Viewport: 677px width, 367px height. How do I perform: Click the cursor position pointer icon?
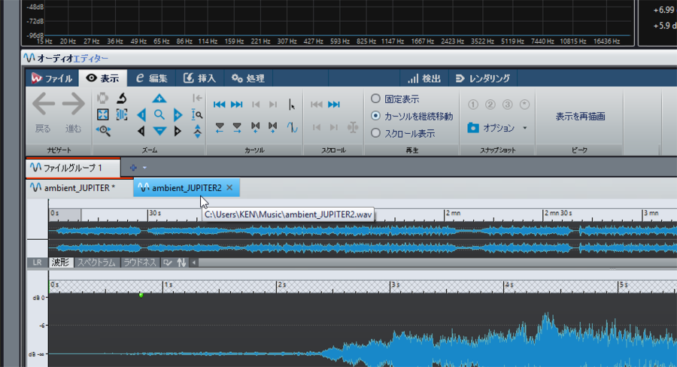(292, 105)
